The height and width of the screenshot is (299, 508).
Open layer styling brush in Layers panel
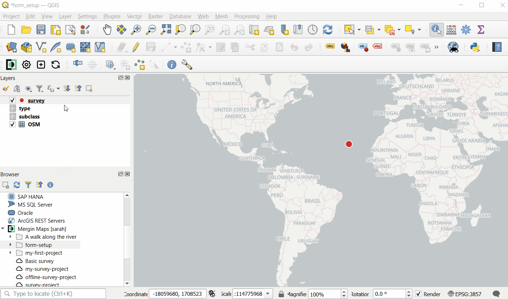click(5, 88)
